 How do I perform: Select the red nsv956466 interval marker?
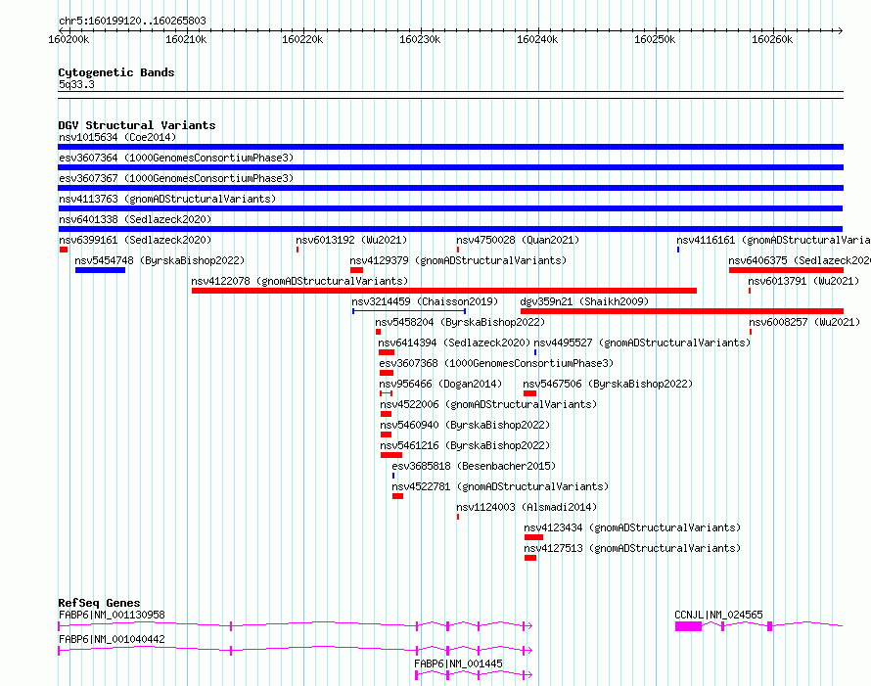pos(386,393)
